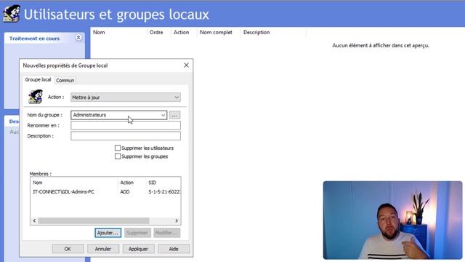Enable Supprimer les utilisateurs checkbox

pyautogui.click(x=118, y=148)
